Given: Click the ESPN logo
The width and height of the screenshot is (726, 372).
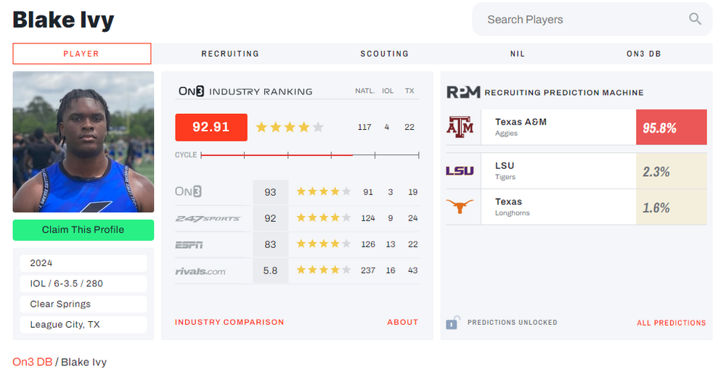Looking at the screenshot, I should 189,245.
